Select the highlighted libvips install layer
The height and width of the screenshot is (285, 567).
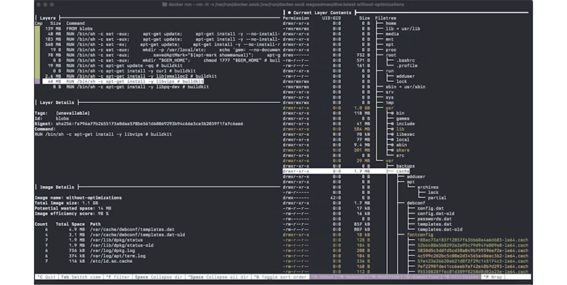click(123, 82)
